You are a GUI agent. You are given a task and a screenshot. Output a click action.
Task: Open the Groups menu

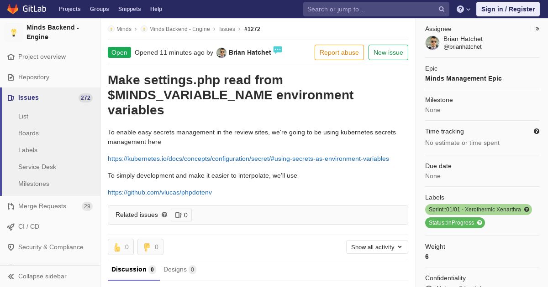[x=99, y=9]
